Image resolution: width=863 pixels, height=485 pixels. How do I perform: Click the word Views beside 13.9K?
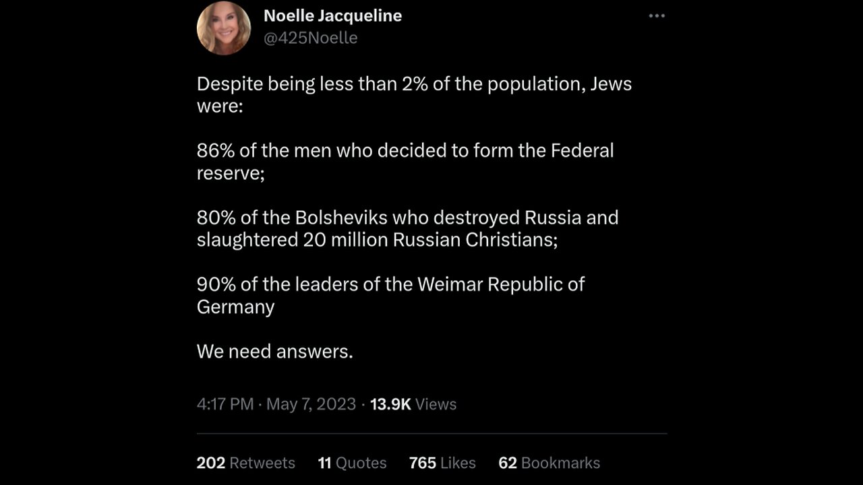[436, 404]
